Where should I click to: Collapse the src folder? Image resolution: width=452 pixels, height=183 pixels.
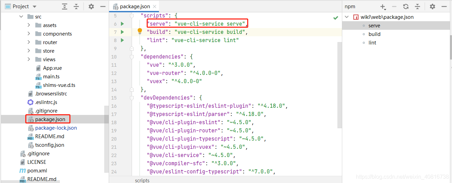(21, 17)
